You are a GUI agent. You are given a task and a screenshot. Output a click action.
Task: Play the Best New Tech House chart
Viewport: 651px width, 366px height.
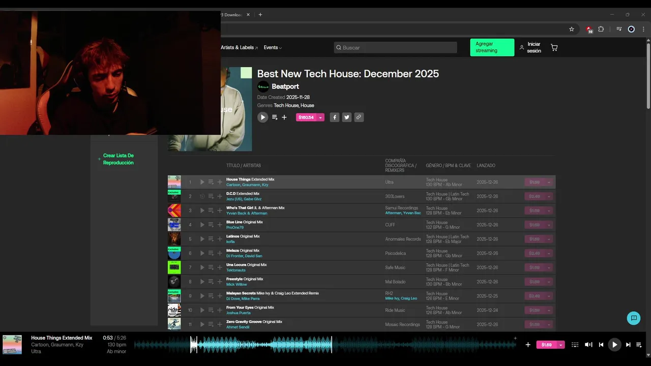(263, 117)
